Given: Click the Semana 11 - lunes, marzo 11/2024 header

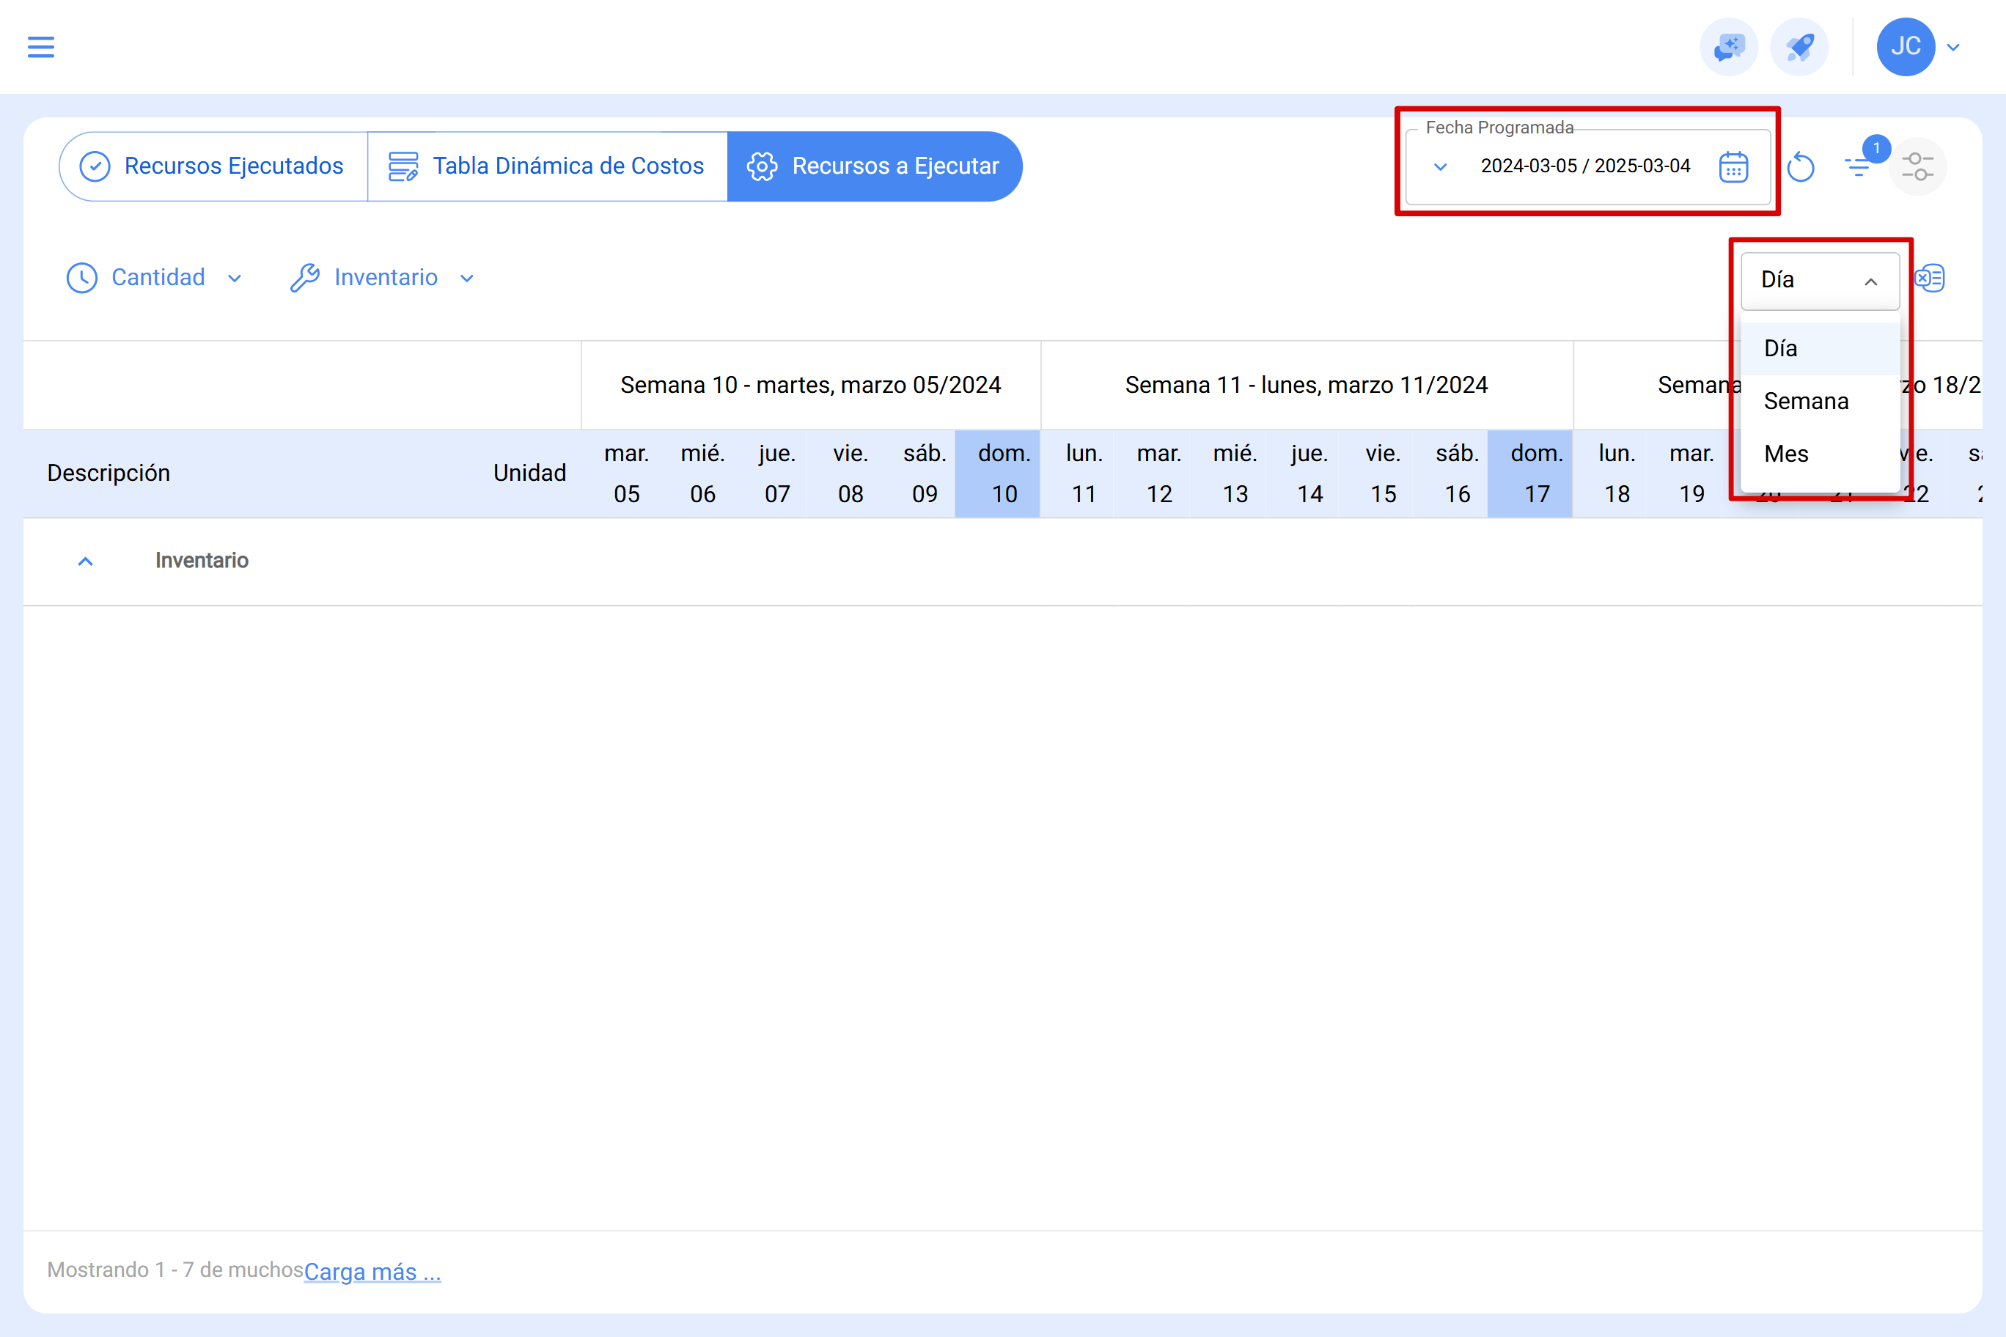Looking at the screenshot, I should (x=1307, y=386).
